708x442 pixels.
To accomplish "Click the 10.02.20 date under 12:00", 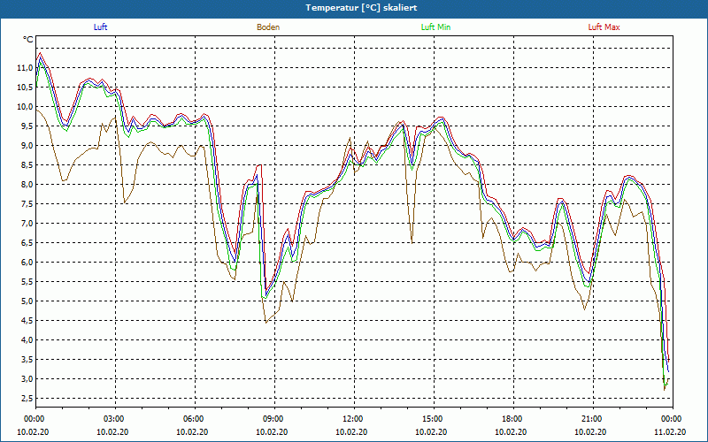I will 351,431.
